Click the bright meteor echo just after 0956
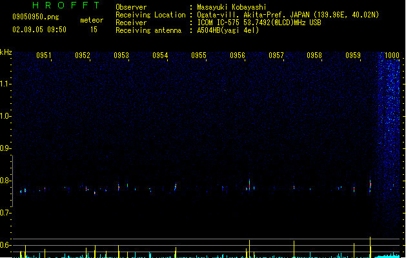The image size is (406, 258). [249, 184]
